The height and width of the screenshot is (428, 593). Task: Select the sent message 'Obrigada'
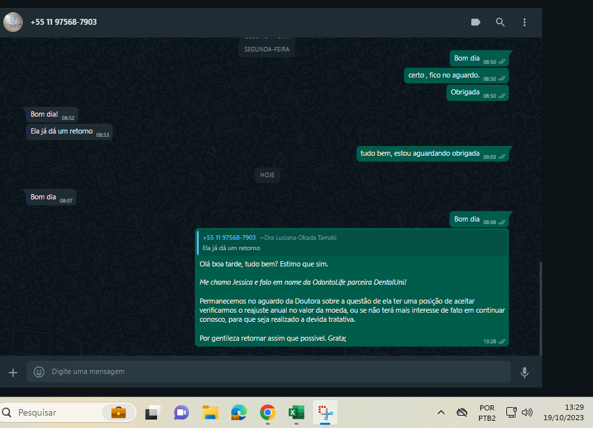click(477, 93)
